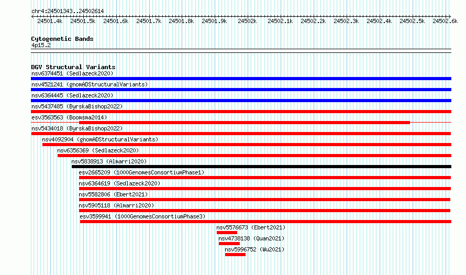The height and width of the screenshot is (275, 466).
Task: Click the nsv6374451 (Sedlazeck2020) label
Action: [72, 73]
